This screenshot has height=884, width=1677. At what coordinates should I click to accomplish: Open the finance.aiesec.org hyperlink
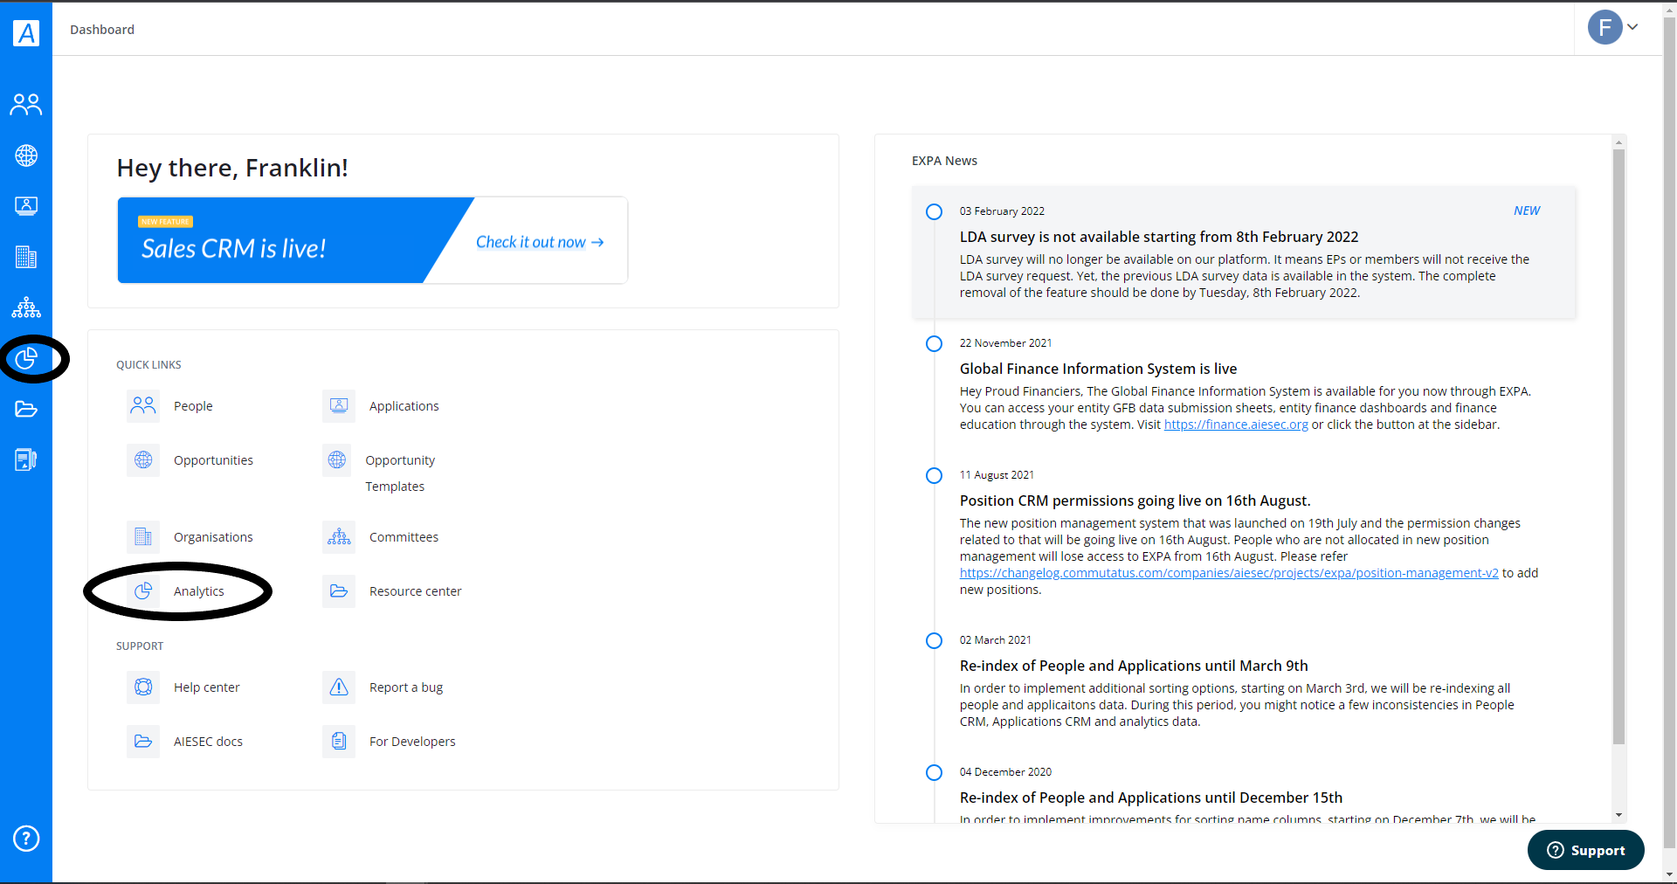point(1236,425)
